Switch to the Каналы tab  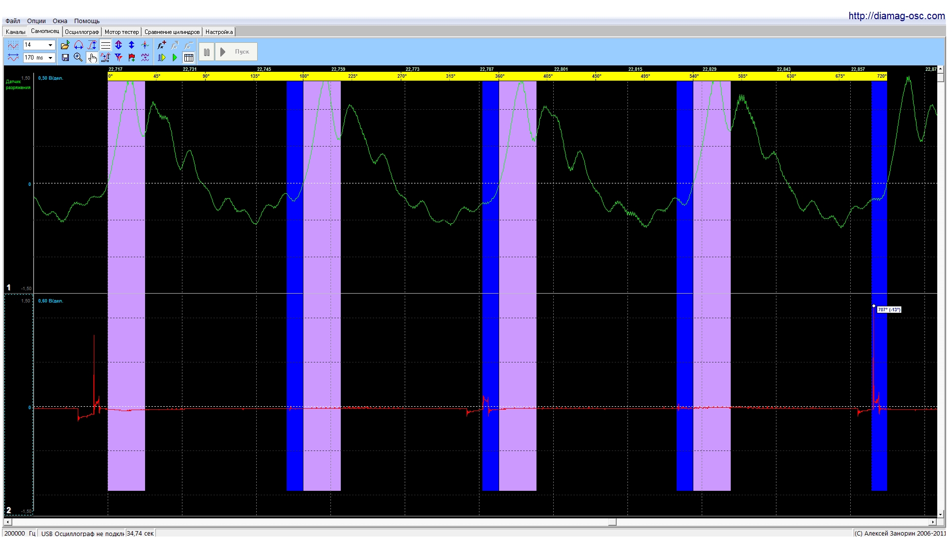point(15,32)
